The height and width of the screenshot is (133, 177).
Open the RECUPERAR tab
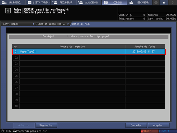63,2
